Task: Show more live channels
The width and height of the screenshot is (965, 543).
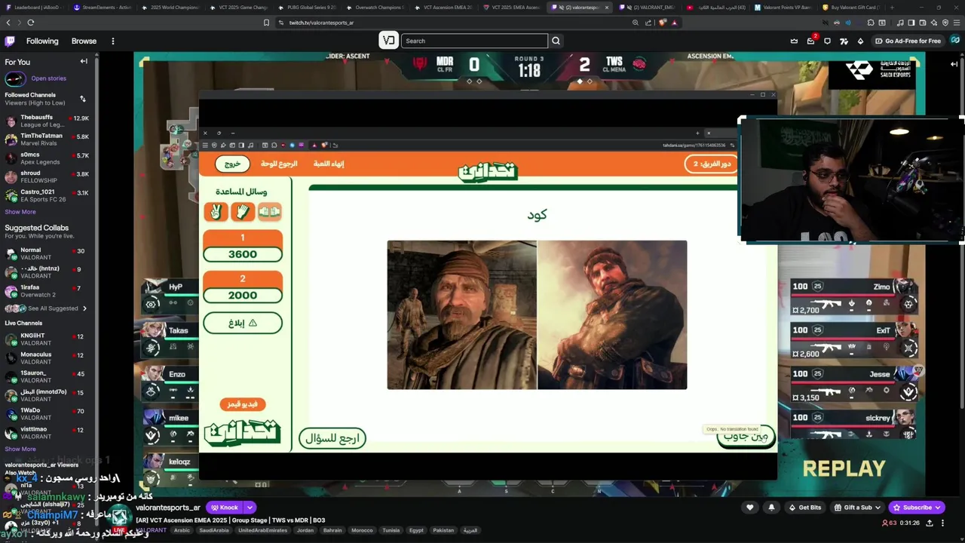Action: pos(20,449)
